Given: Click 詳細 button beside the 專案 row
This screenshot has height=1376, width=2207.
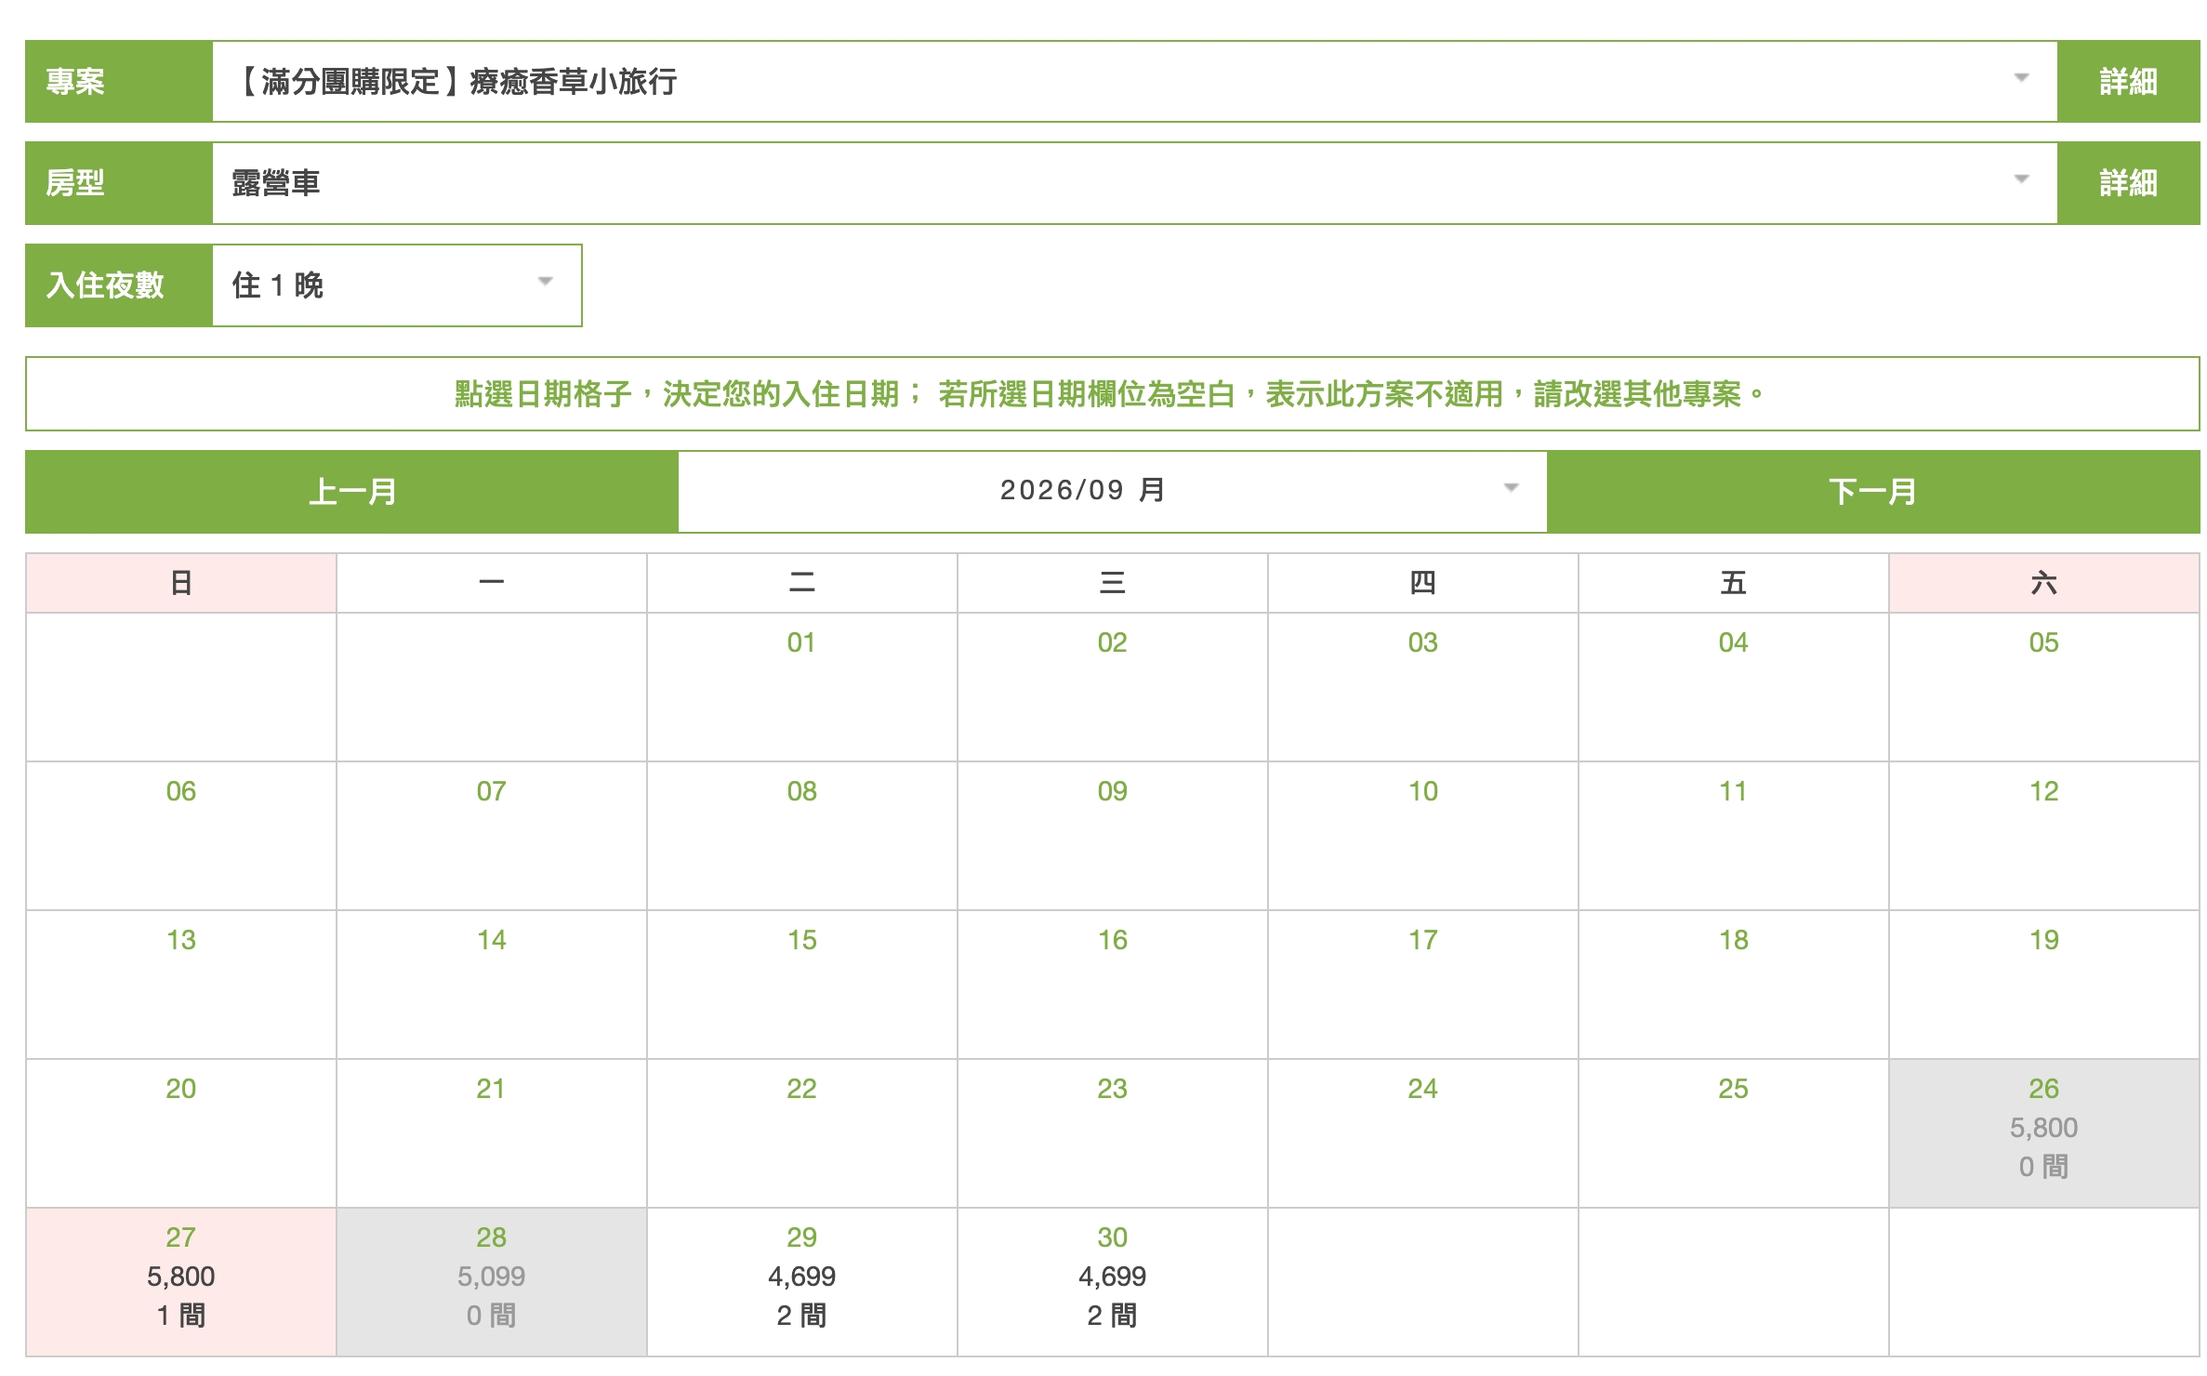Looking at the screenshot, I should (x=2128, y=81).
